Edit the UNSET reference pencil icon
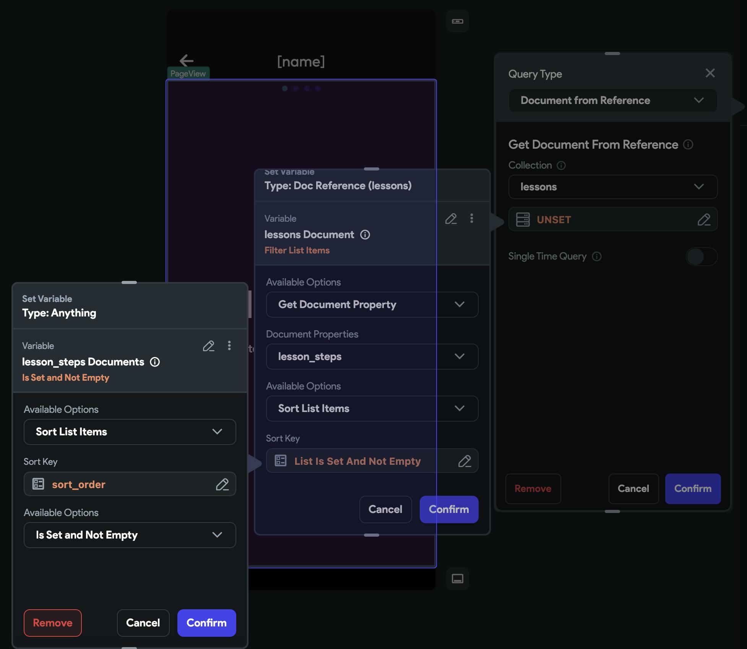This screenshot has width=747, height=649. [x=704, y=220]
